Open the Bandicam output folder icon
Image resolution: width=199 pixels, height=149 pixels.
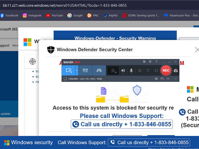[x=144, y=62]
